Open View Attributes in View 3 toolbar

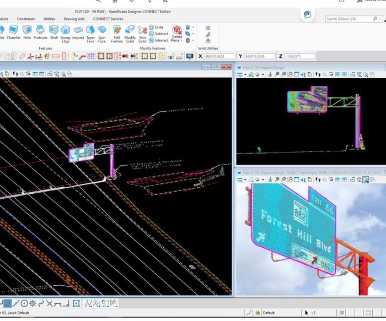tap(239, 180)
